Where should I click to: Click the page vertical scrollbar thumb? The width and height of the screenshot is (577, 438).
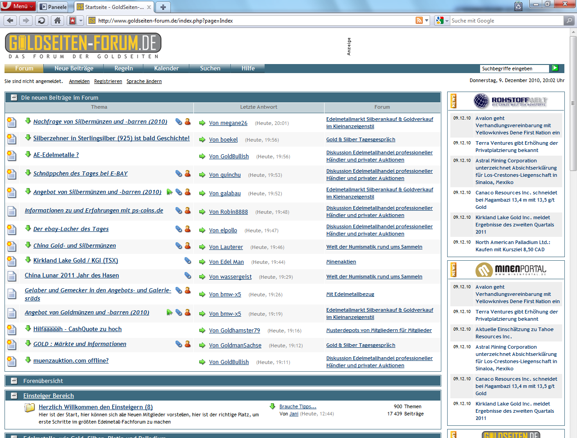pos(573,104)
